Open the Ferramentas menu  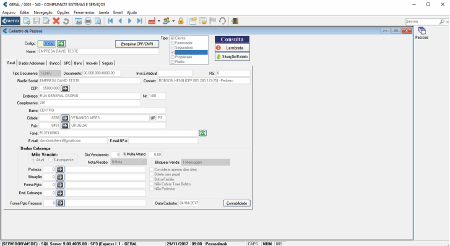[x=84, y=12]
